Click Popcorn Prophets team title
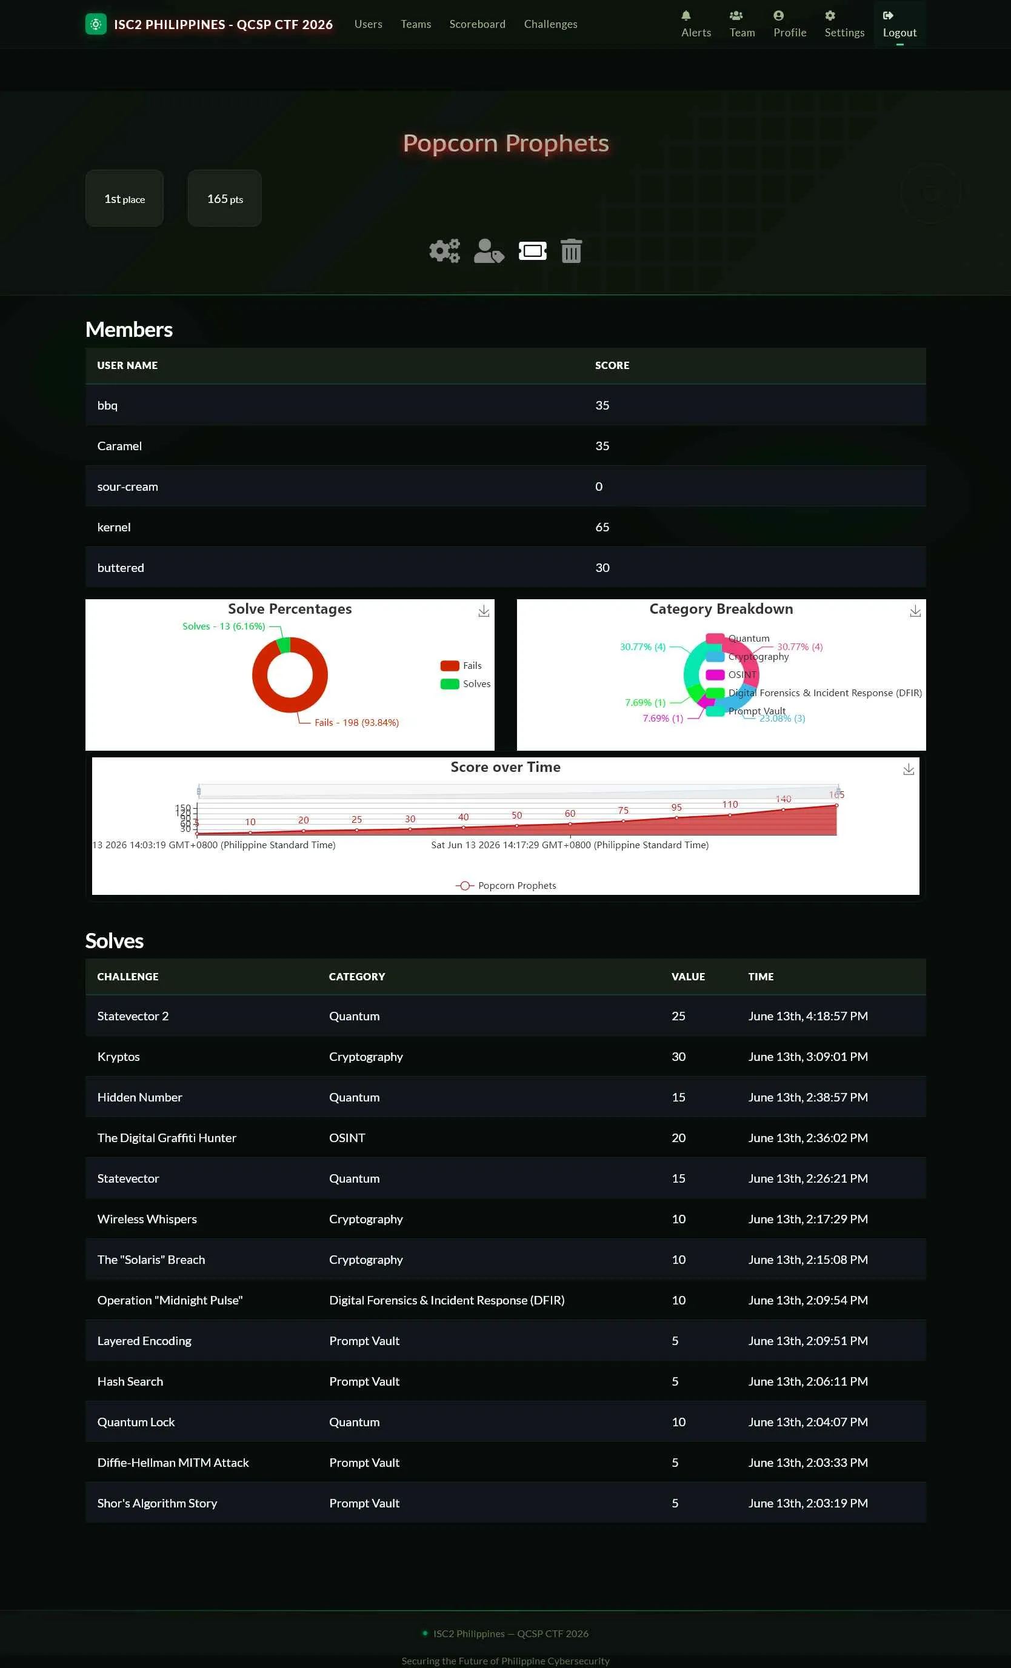1011x1668 pixels. tap(505, 144)
